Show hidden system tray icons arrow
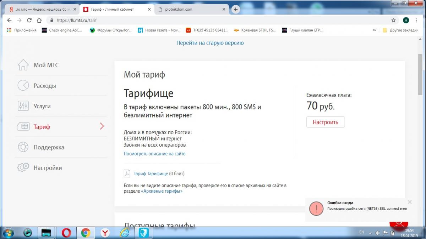Viewport: 426px width, 239px height. 370,233
